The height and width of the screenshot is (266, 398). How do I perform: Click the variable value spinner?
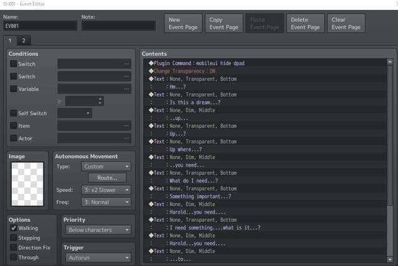pyautogui.click(x=100, y=101)
